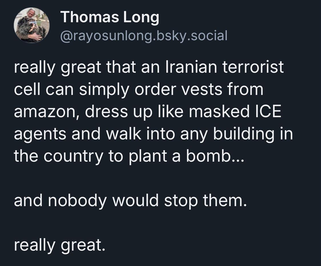This screenshot has height=266, width=321.
Task: Click Thomas Long's profile avatar photo
Action: (32, 25)
